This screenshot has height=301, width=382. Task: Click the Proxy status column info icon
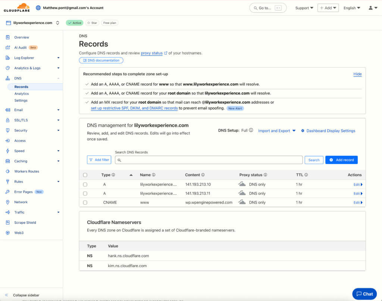click(265, 175)
